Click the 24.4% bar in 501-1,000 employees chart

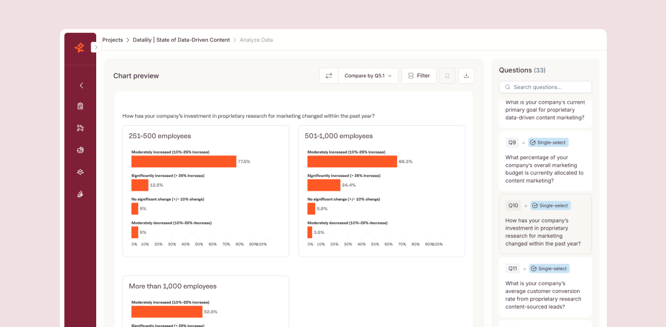tap(324, 185)
